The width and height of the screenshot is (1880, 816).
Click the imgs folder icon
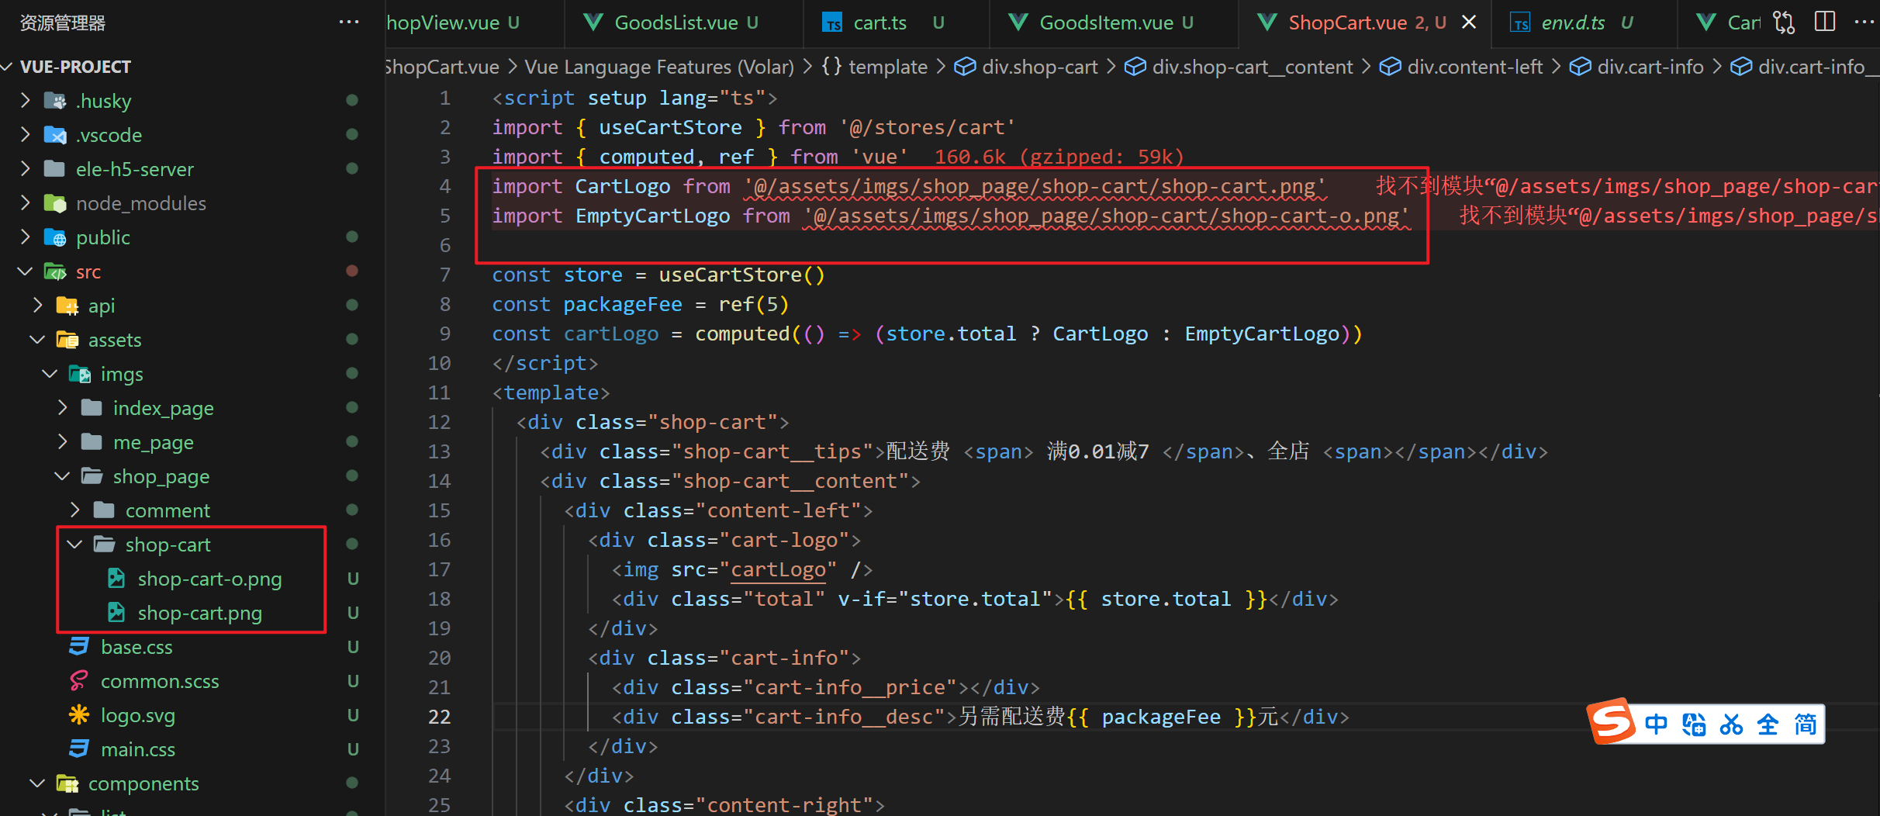tap(80, 374)
